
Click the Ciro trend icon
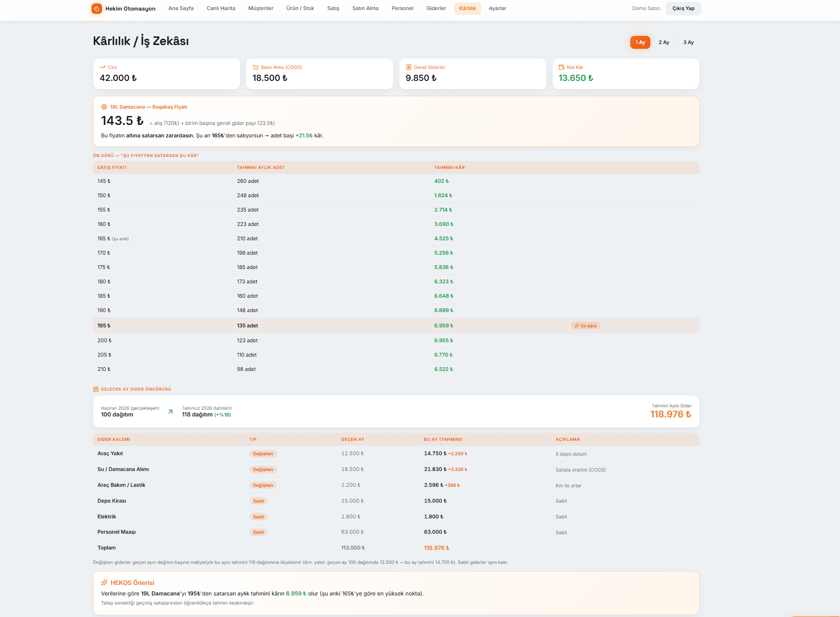pyautogui.click(x=102, y=67)
